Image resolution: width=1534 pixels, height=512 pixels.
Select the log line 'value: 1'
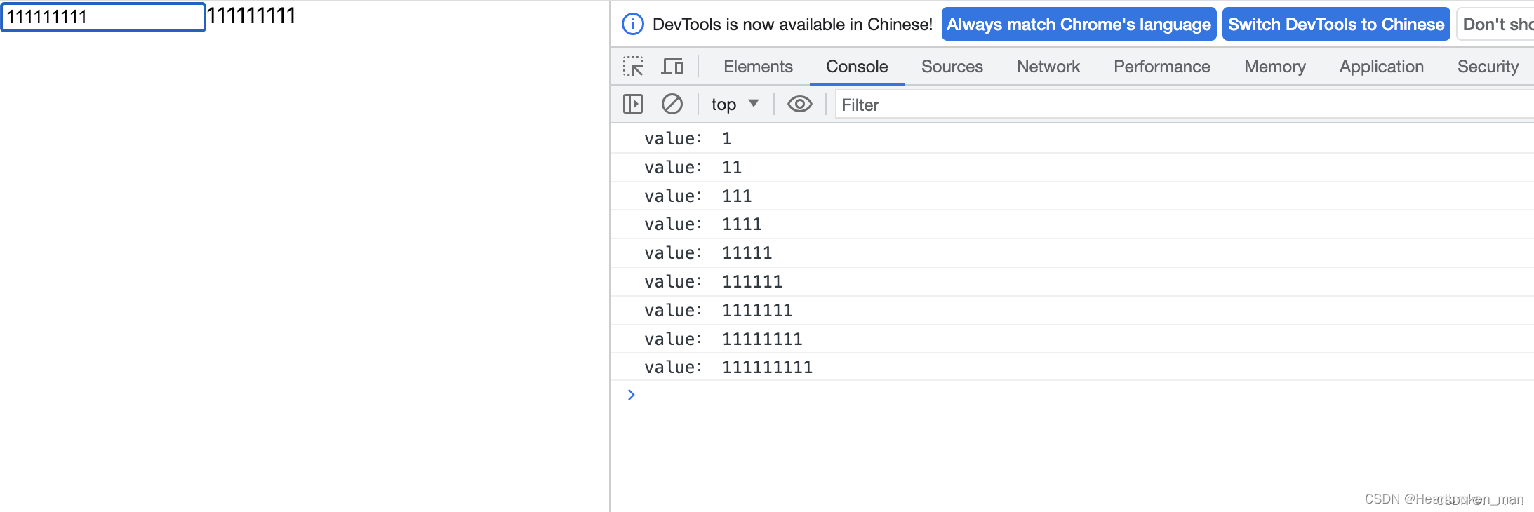pyautogui.click(x=1072, y=139)
